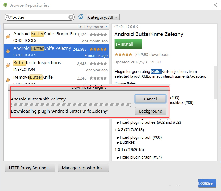
Task: Click the green Install button
Action: click(x=128, y=44)
